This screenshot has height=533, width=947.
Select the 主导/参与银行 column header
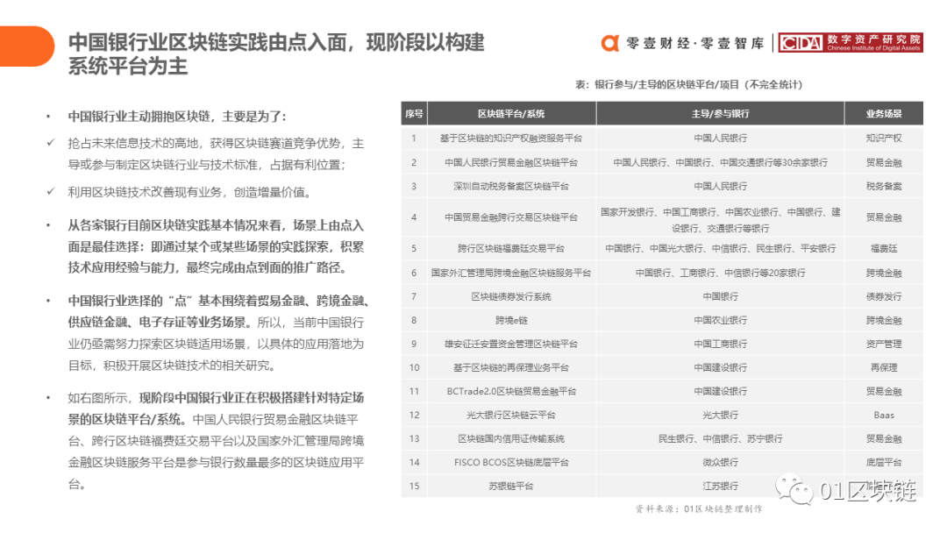click(x=720, y=114)
